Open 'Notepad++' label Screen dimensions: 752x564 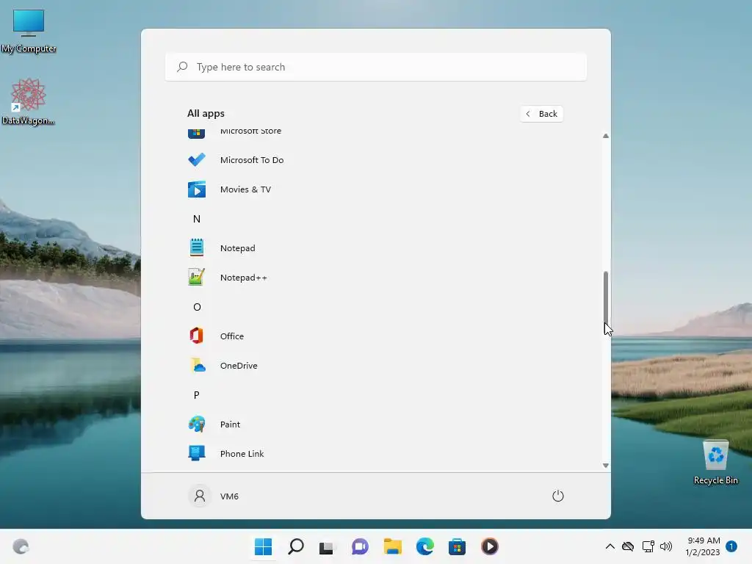click(x=244, y=277)
